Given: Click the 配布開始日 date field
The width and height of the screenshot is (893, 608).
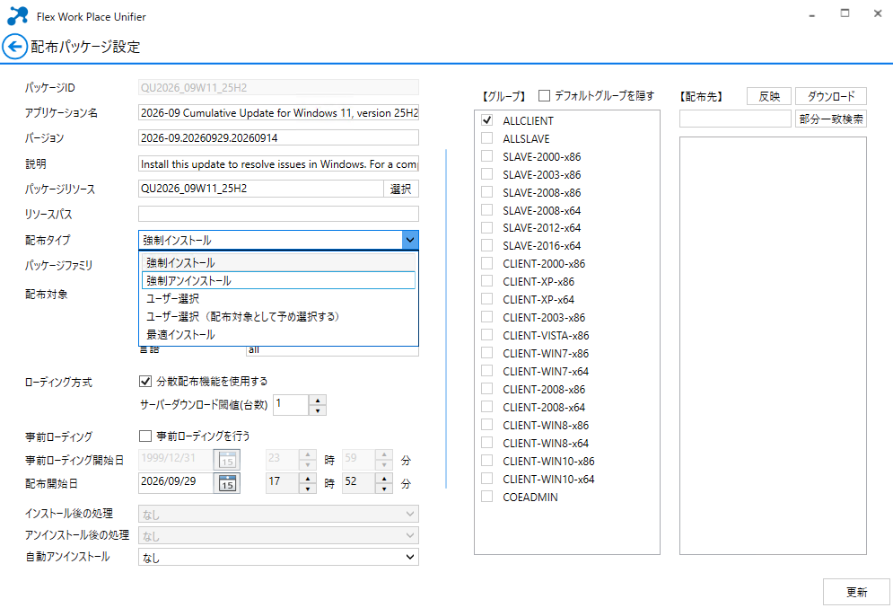Looking at the screenshot, I should pos(175,482).
